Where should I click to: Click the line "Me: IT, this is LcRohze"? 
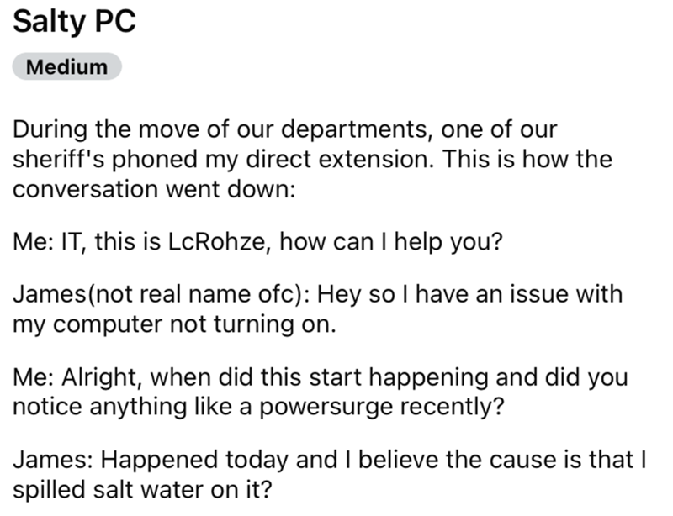point(257,241)
